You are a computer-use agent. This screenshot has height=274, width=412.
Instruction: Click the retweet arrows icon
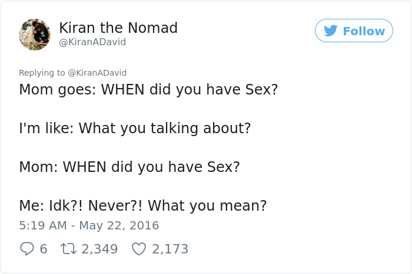(x=68, y=249)
